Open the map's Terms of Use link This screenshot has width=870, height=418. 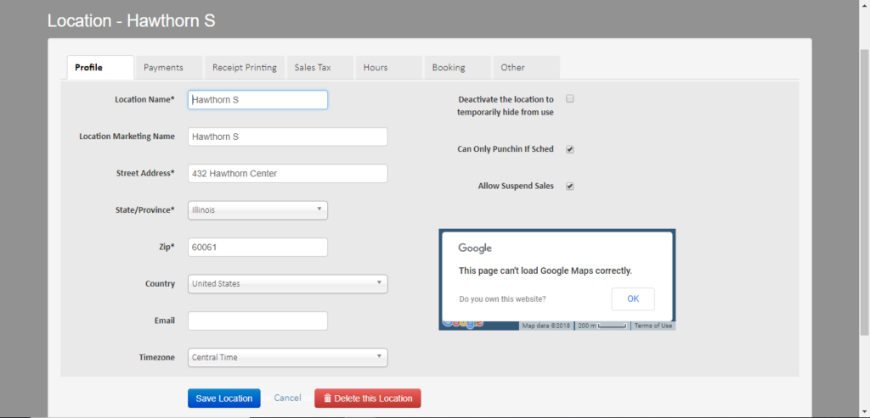(x=652, y=326)
